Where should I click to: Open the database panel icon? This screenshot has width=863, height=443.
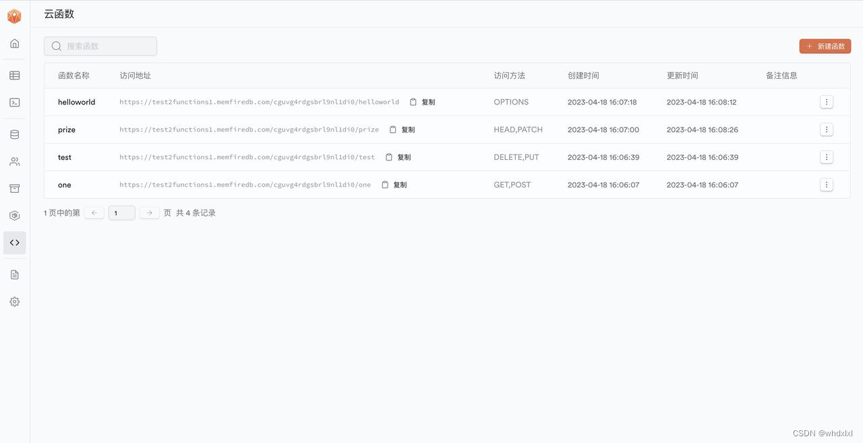pyautogui.click(x=14, y=134)
